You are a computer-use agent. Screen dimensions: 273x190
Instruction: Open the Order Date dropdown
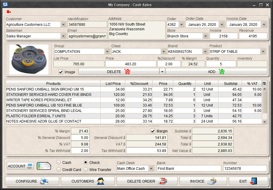tap(222, 25)
